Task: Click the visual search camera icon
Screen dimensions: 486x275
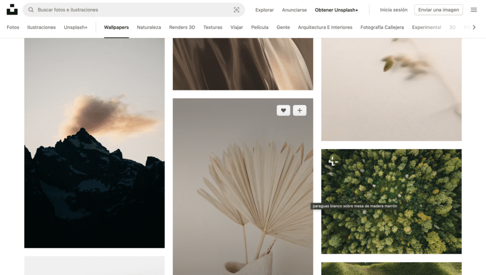Action: coord(236,10)
